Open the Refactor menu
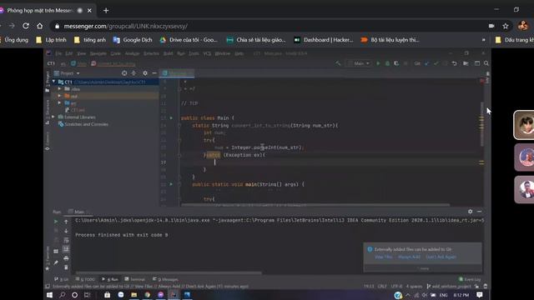Screen dimensions: 534x300 [151, 53]
